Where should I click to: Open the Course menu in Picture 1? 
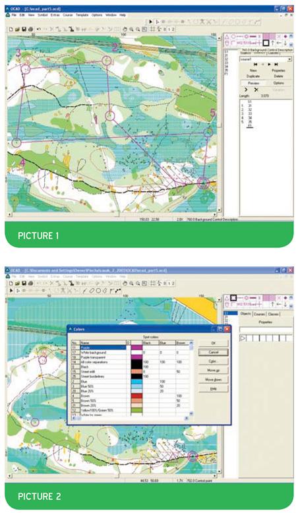(x=68, y=15)
